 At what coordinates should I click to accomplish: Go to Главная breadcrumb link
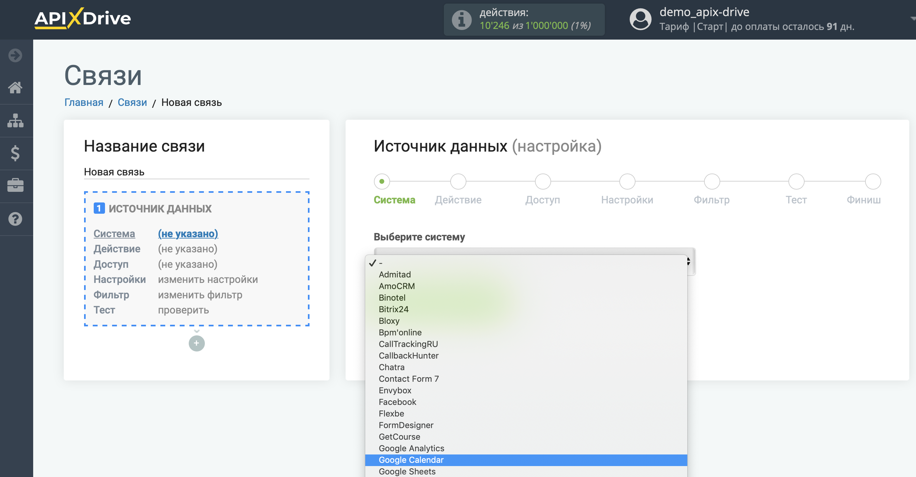point(84,102)
